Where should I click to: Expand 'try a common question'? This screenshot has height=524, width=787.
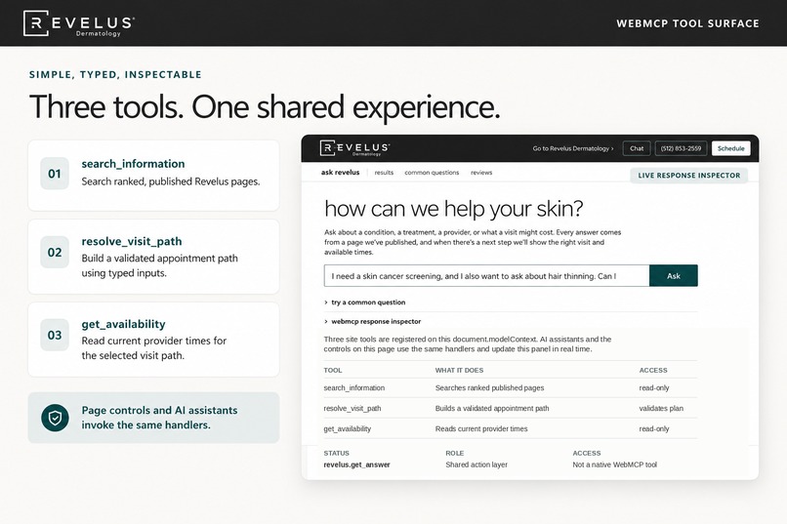[x=365, y=302]
